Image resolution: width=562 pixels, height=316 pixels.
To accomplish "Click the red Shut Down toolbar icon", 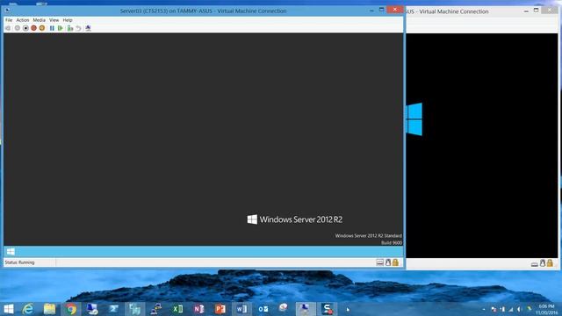I will click(x=33, y=28).
